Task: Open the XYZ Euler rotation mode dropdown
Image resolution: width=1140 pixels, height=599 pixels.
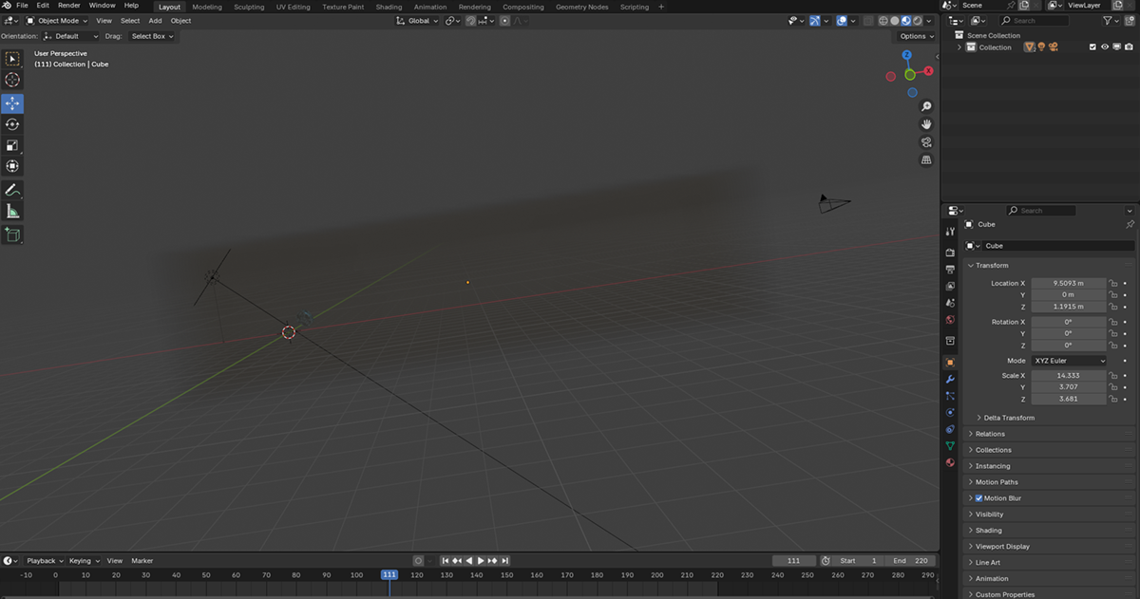Action: 1070,361
